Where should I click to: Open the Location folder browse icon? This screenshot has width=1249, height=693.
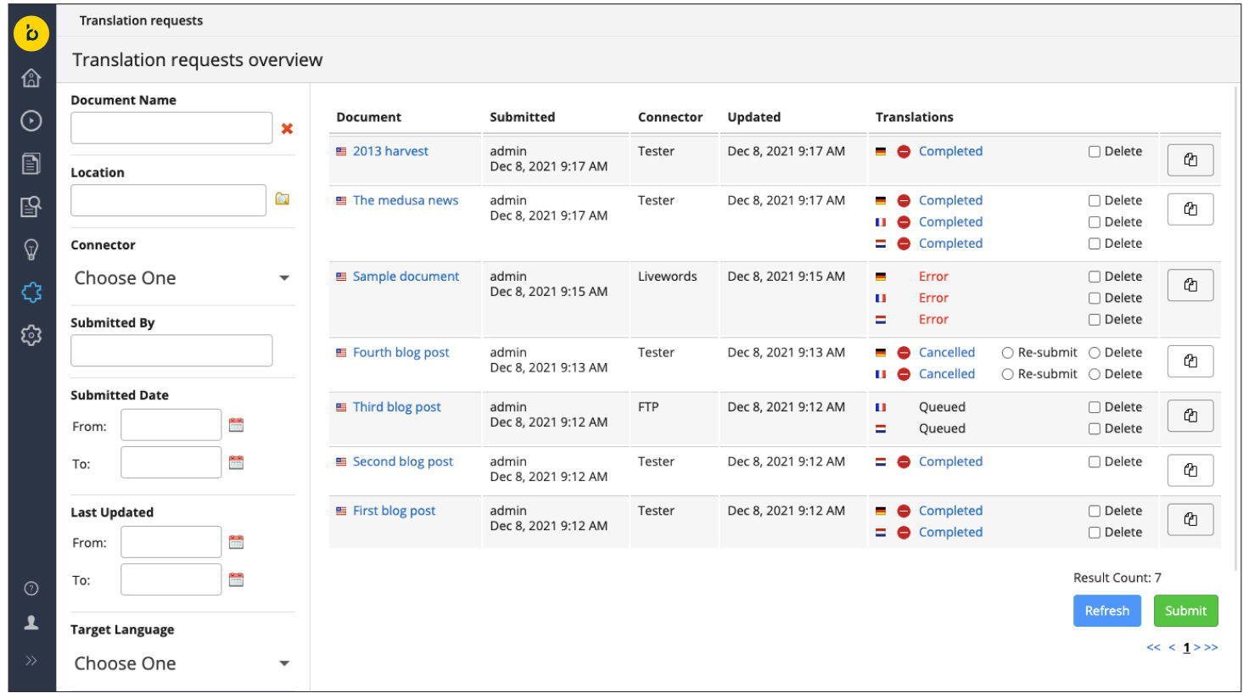click(x=283, y=199)
